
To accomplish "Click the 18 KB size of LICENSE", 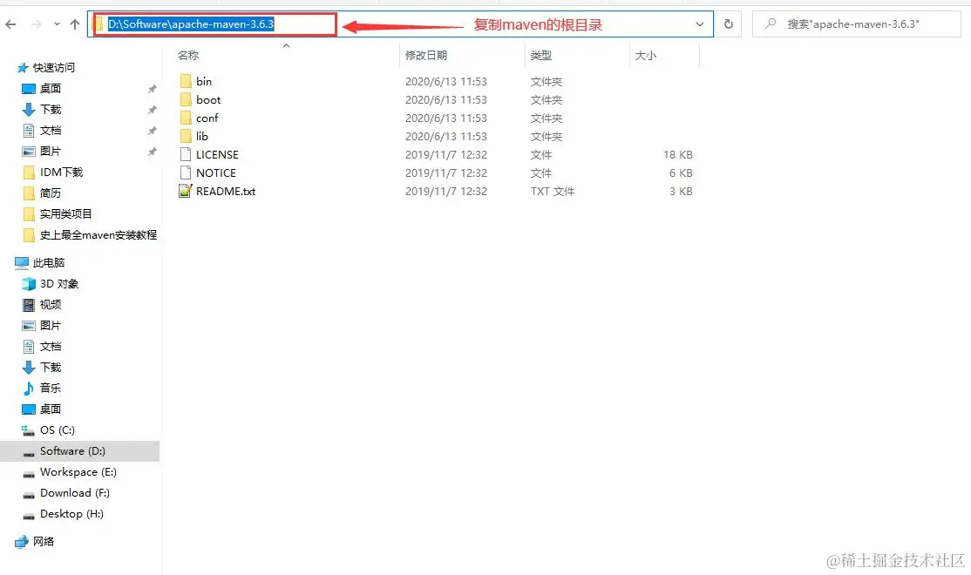I will [678, 155].
